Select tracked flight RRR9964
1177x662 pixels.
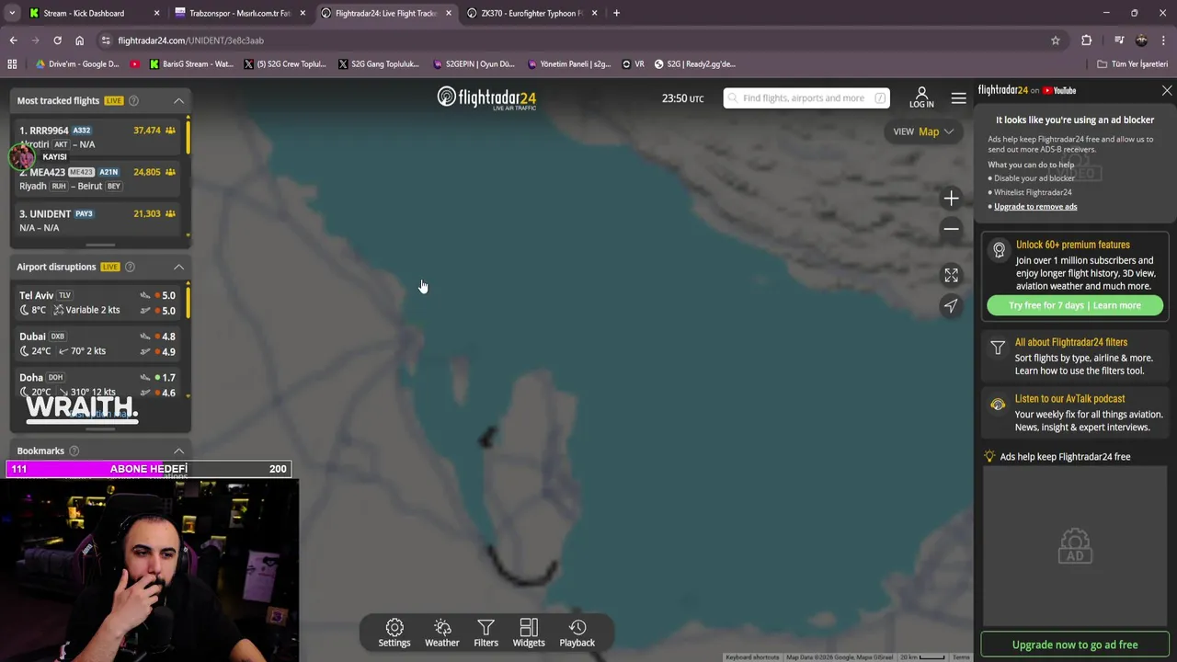point(97,137)
